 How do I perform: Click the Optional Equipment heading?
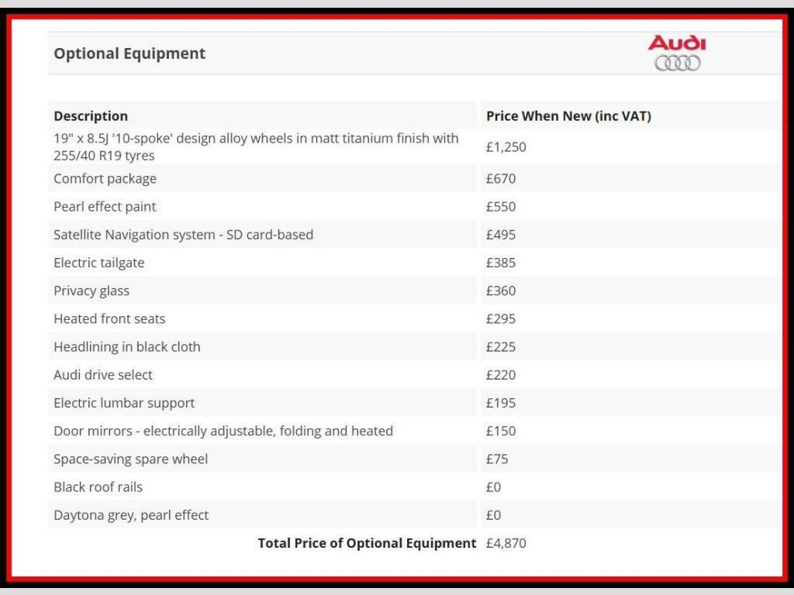(x=129, y=53)
